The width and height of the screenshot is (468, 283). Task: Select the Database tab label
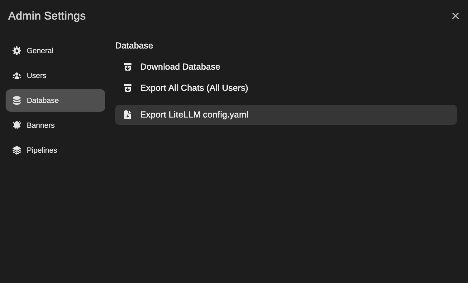43,100
